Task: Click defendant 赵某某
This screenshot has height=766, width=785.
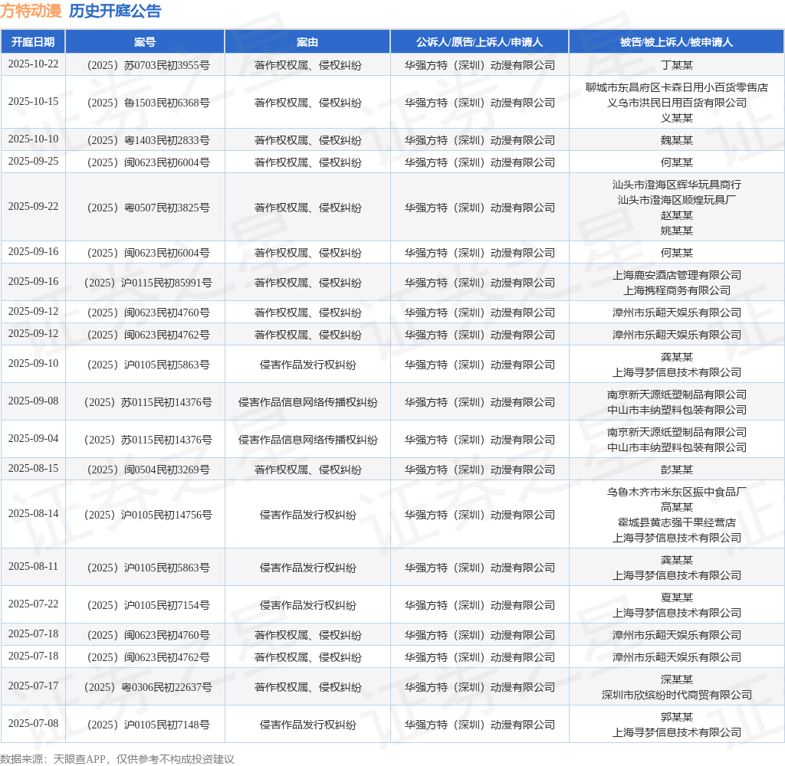Action: (676, 215)
